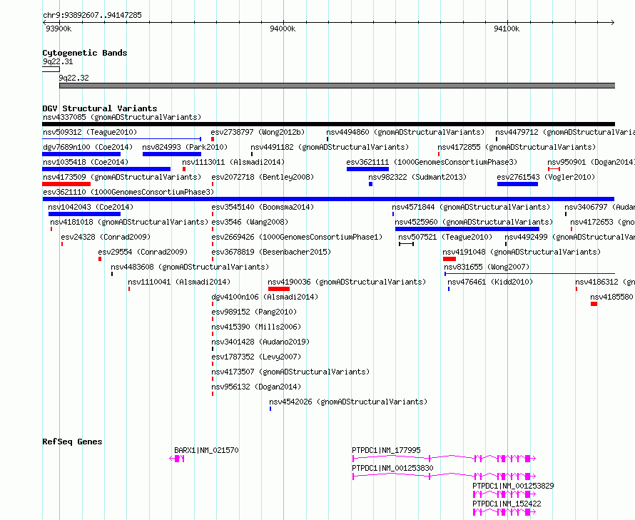
Task: Select nsv1110041 (Alsmadi2014) variant
Action: 179,282
